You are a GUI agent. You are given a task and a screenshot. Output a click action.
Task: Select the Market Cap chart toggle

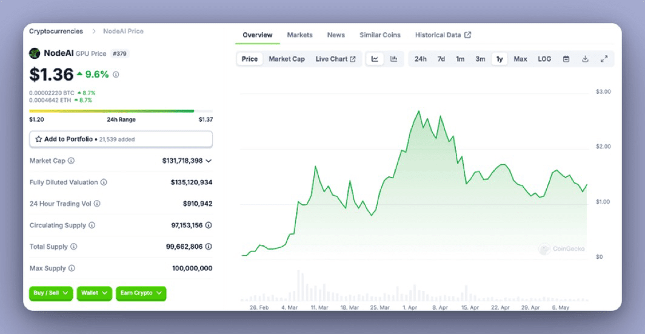click(x=287, y=59)
